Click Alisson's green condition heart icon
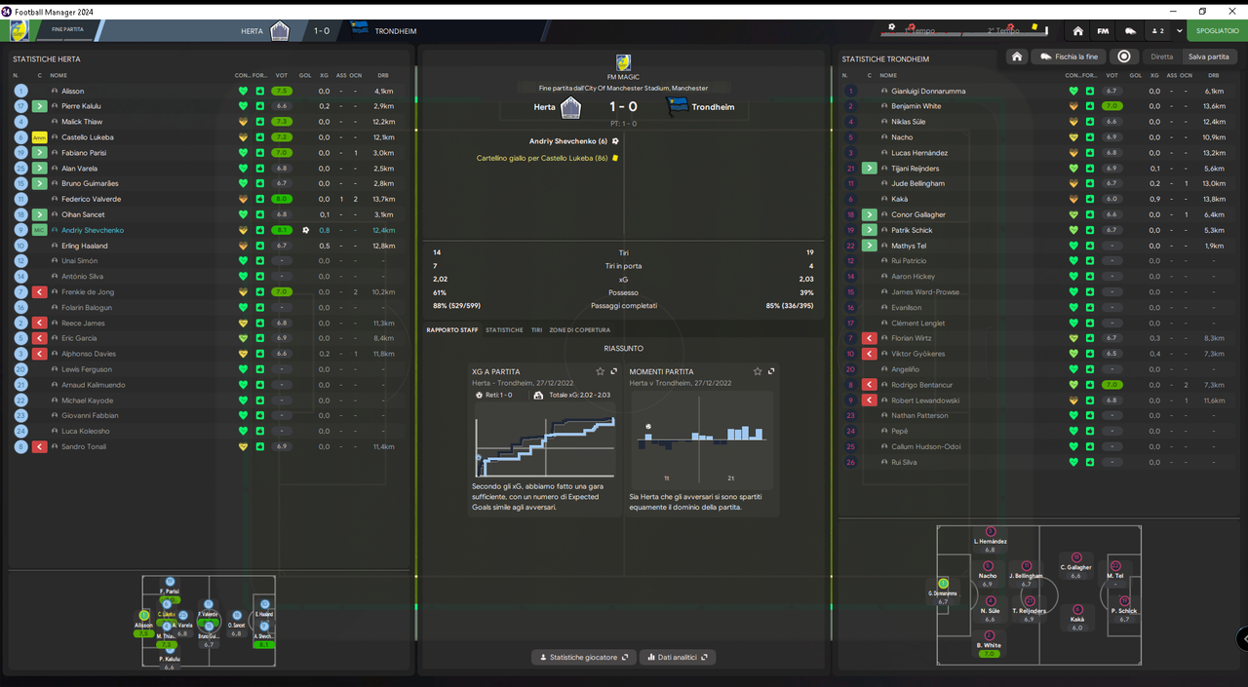Screen dimensions: 1248x687 (x=243, y=91)
